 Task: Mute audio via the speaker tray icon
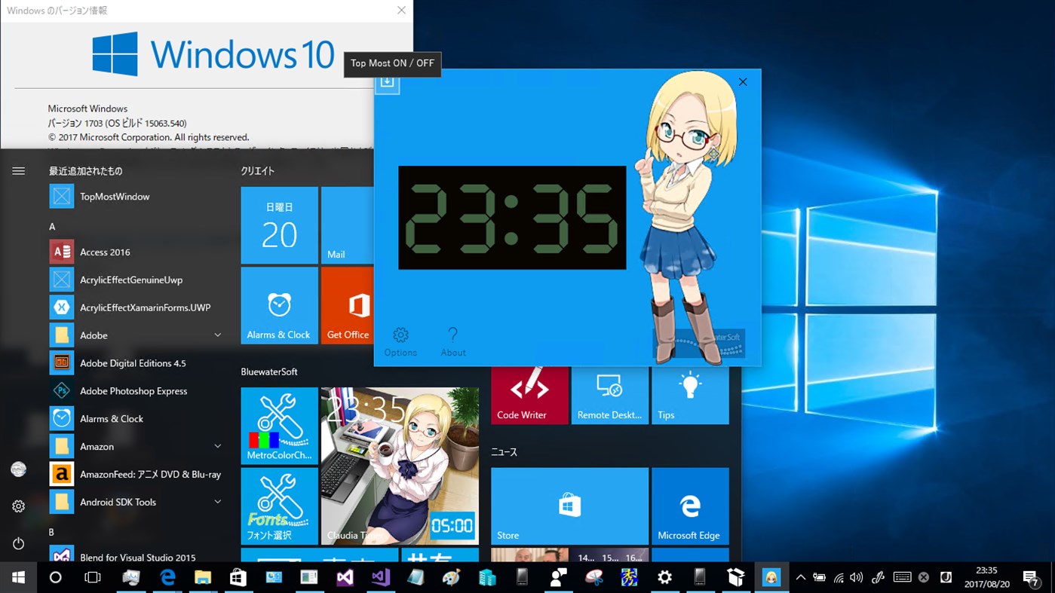click(x=856, y=577)
